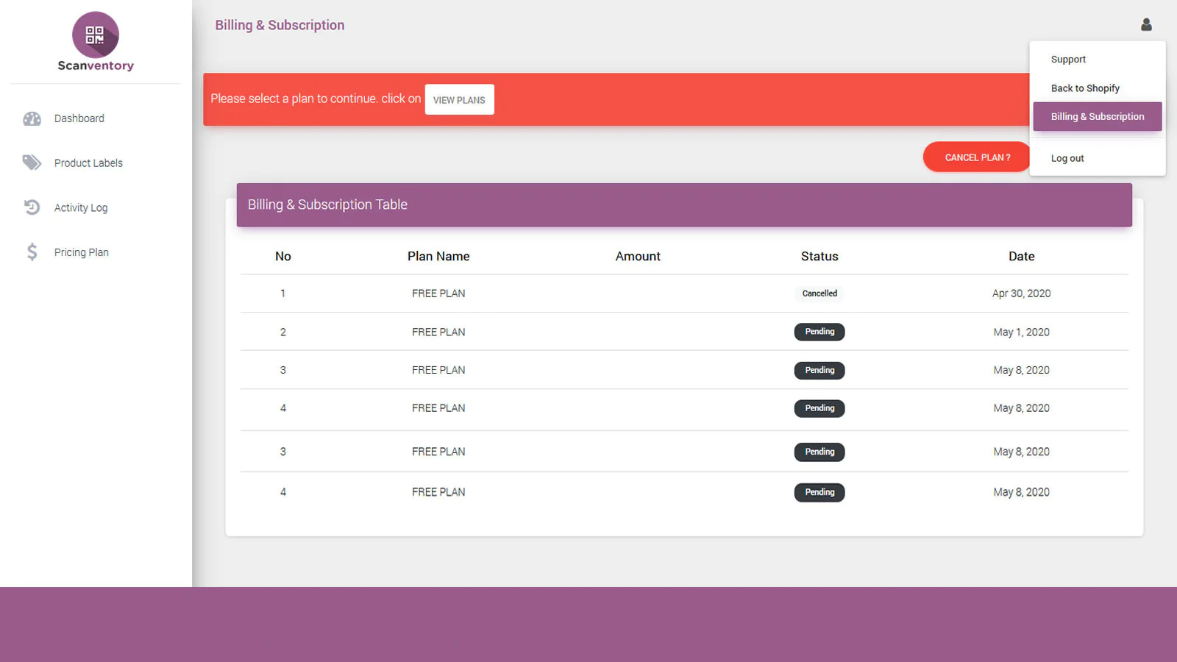Click the Cancelled status badge in row 1

(819, 293)
